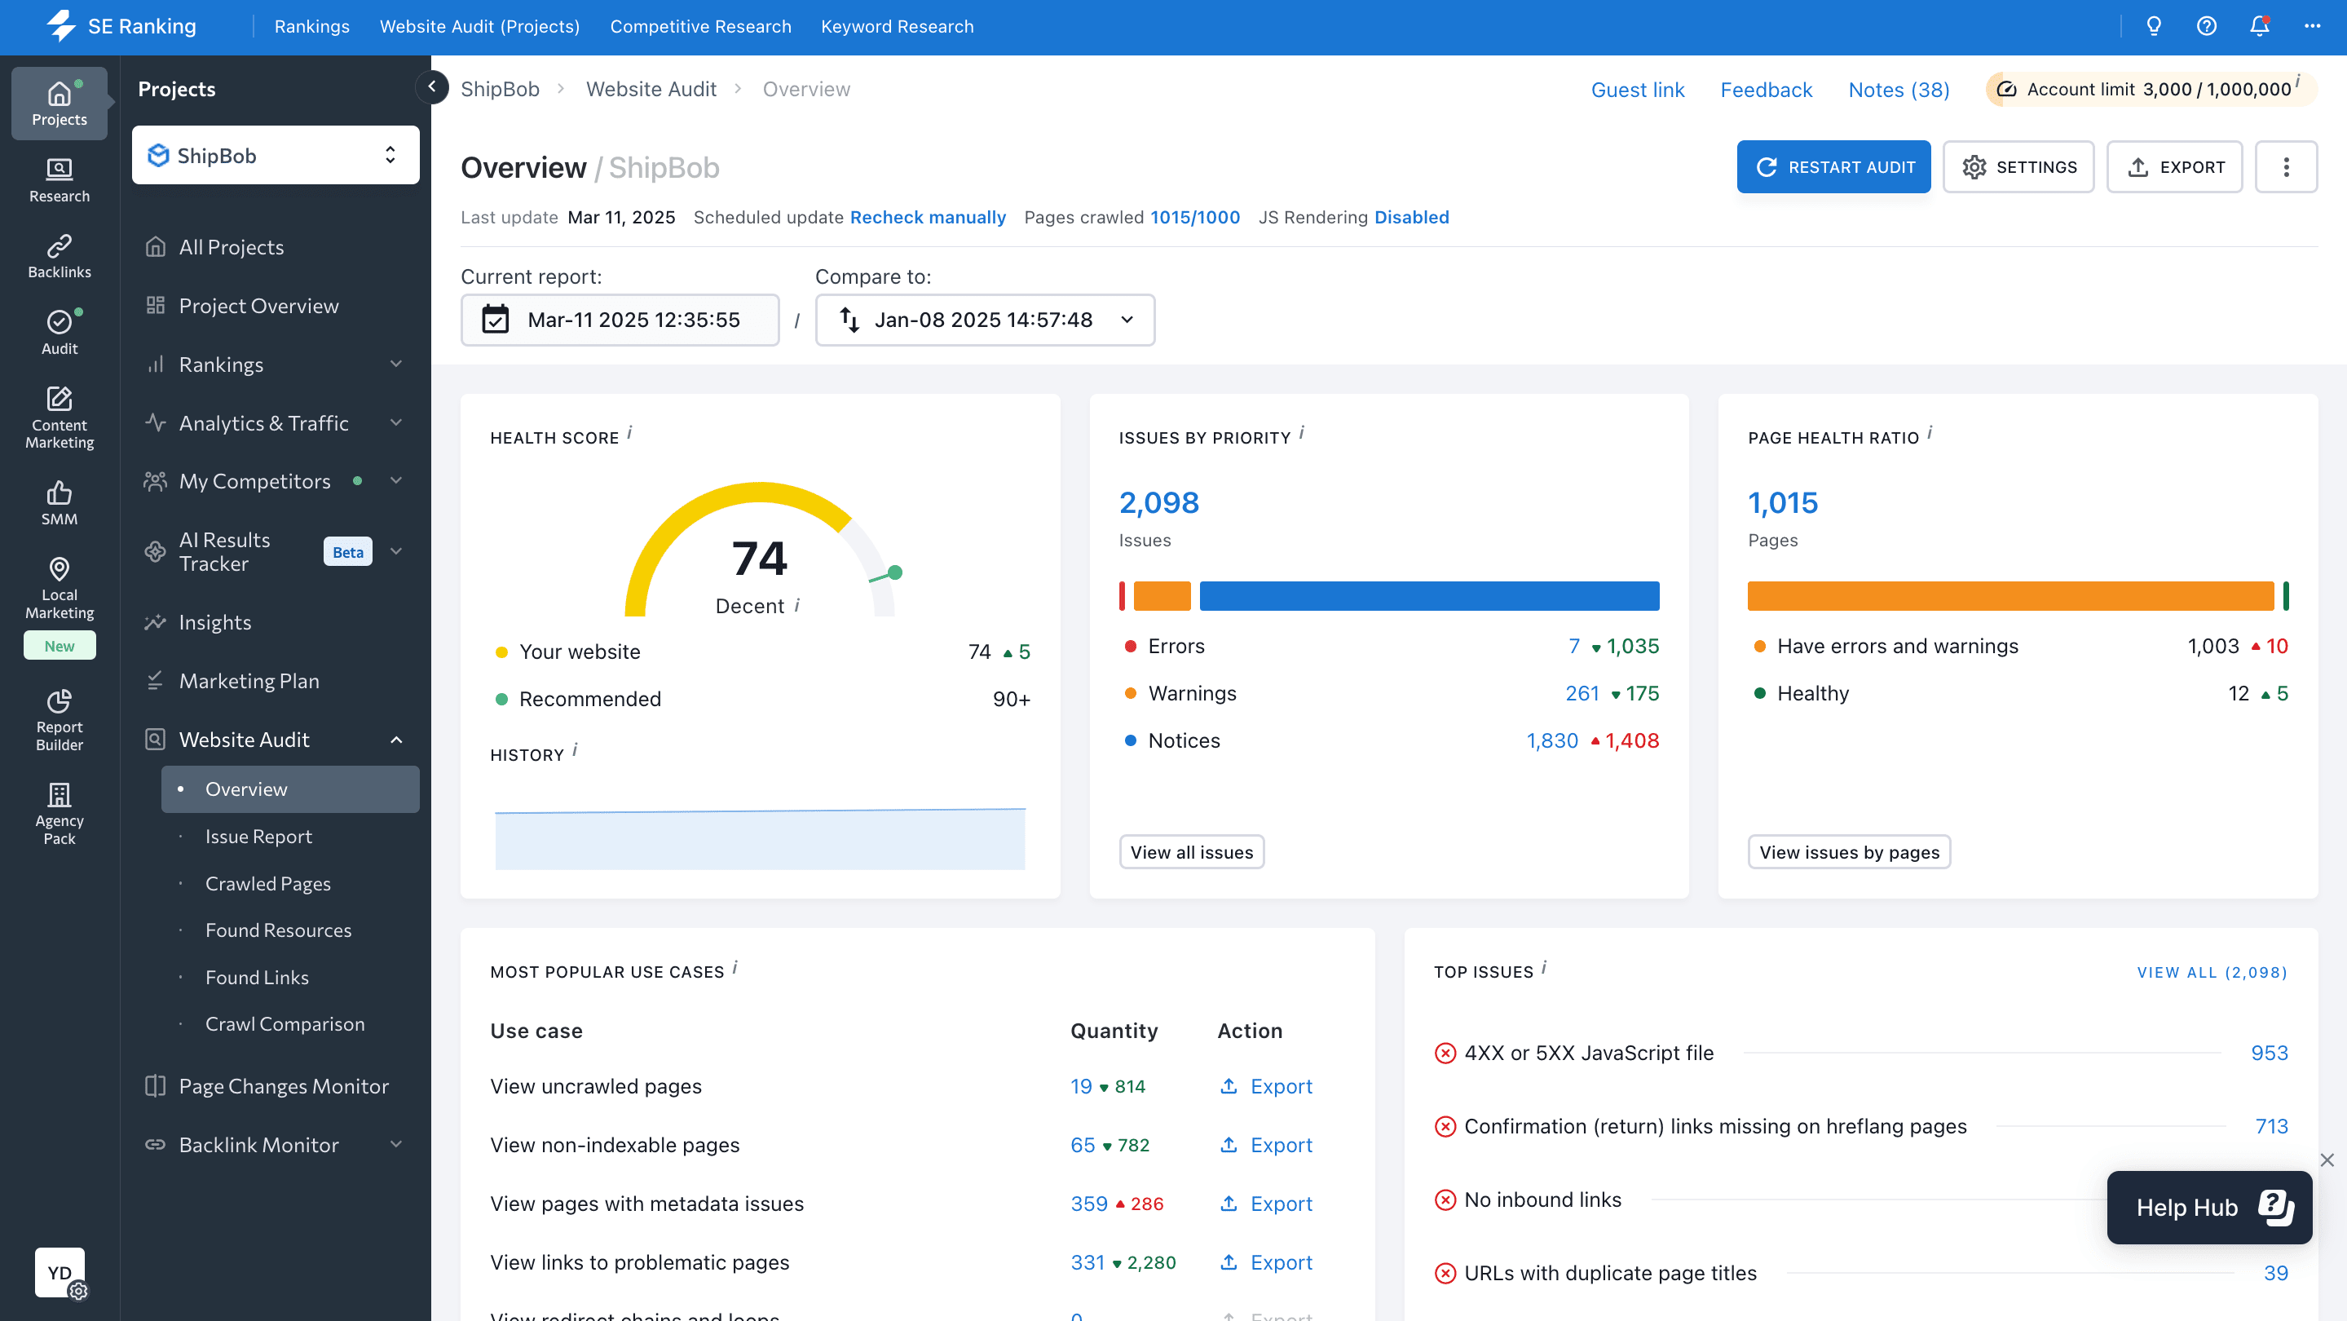Select the Keyword Research menu tab
The image size is (2347, 1321).
point(896,26)
